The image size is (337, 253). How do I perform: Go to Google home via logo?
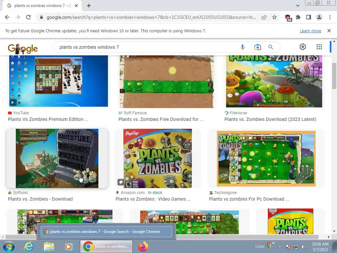[23, 49]
